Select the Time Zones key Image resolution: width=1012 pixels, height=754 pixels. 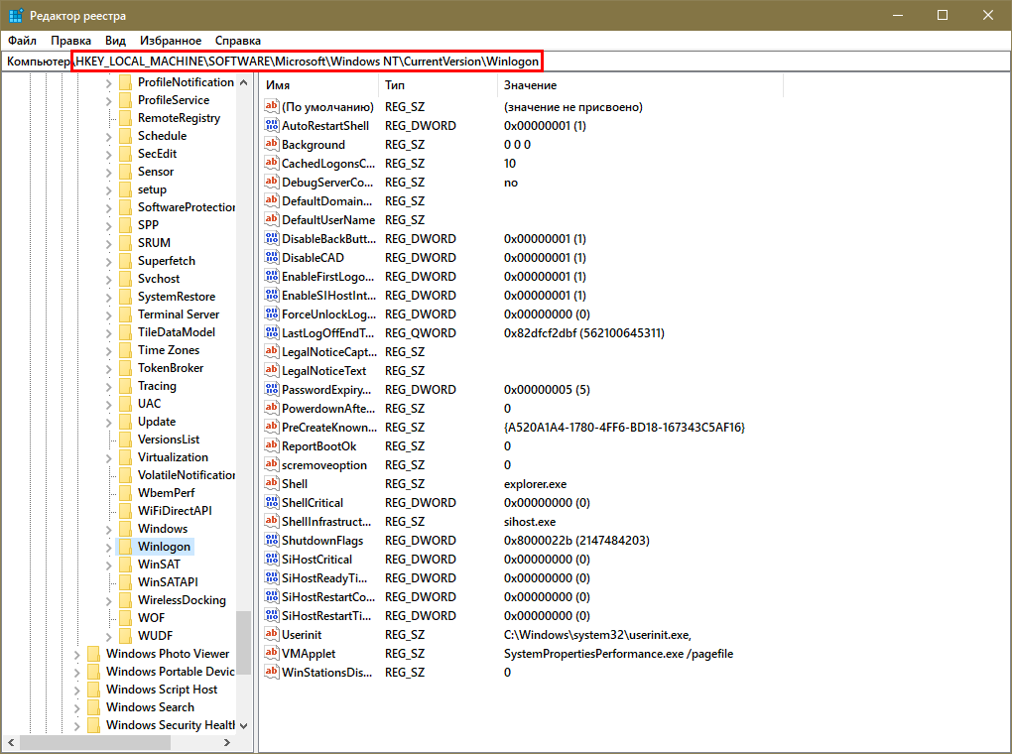tap(168, 350)
